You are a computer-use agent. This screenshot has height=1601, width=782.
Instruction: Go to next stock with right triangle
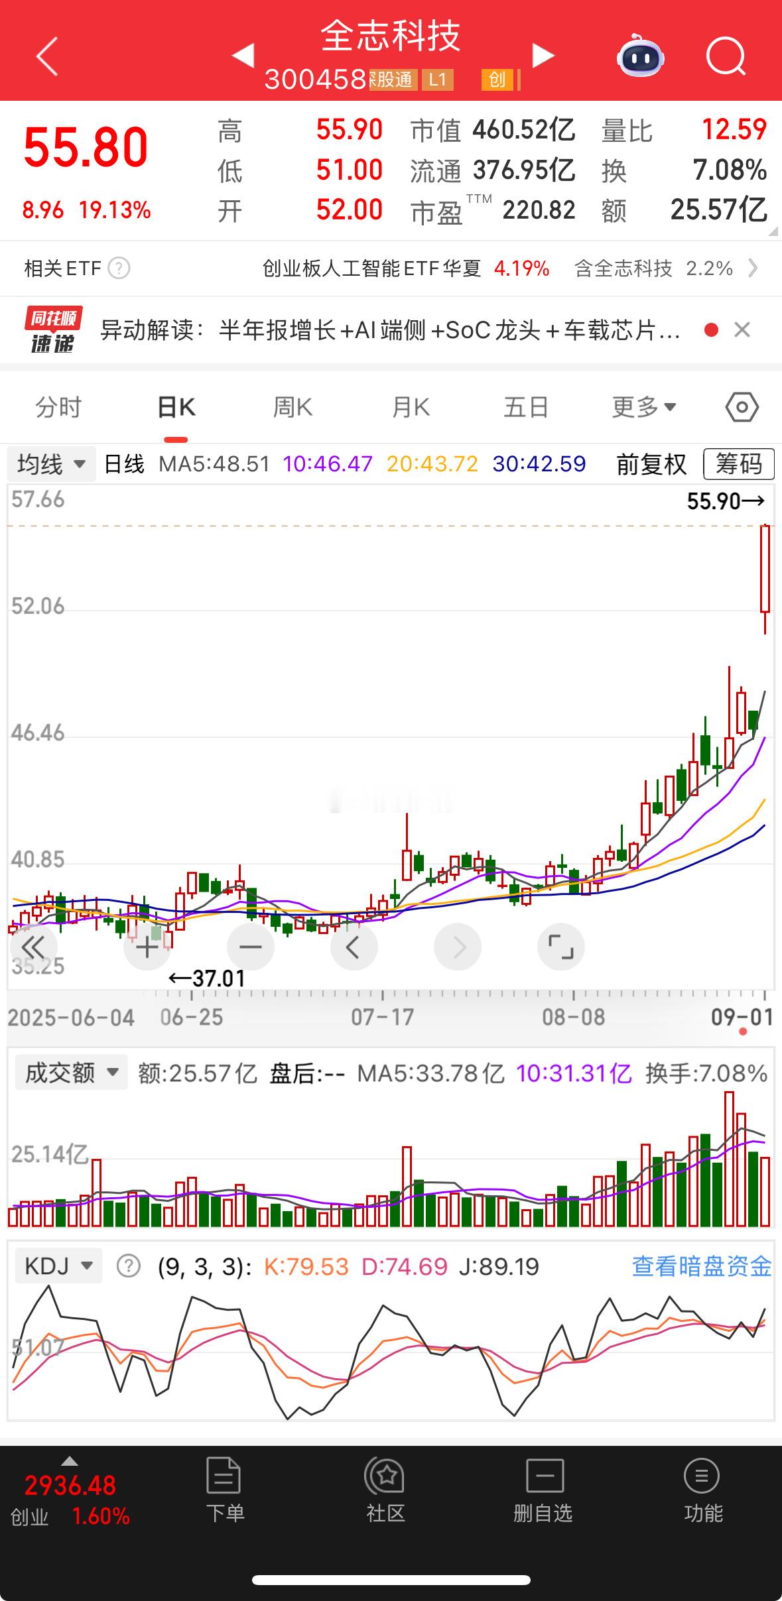pyautogui.click(x=543, y=56)
